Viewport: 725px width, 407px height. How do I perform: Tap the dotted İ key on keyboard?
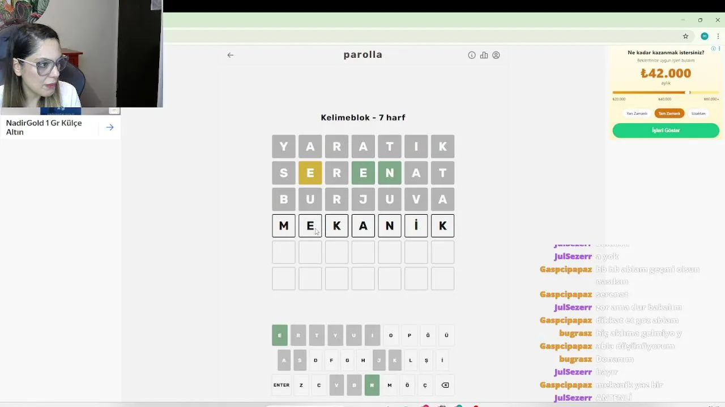click(x=442, y=360)
